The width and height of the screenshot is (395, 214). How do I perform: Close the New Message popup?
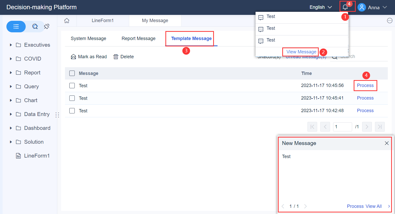(x=387, y=143)
